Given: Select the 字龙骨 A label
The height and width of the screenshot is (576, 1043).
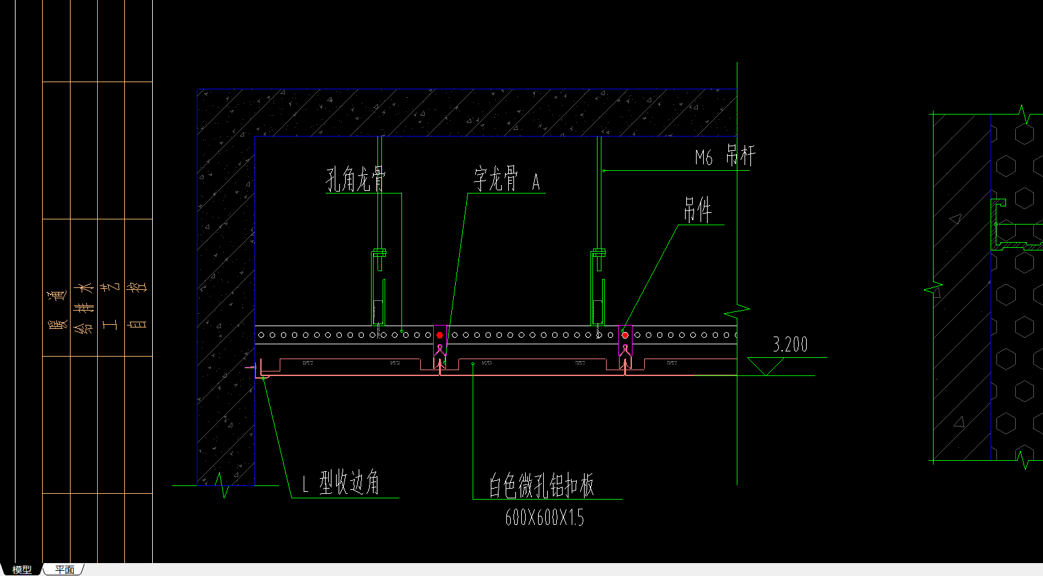Looking at the screenshot, I should point(507,179).
